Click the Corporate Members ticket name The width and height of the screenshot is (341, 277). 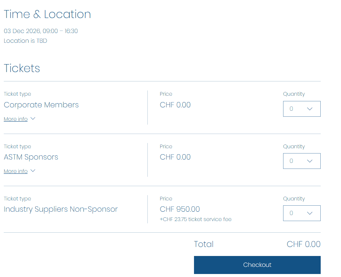tap(41, 105)
